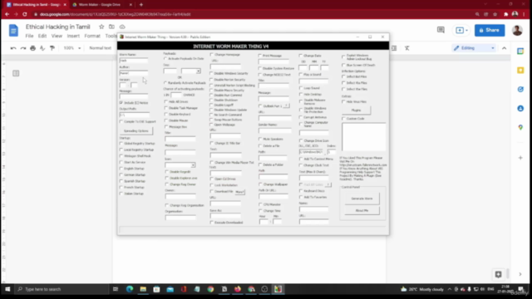Open the Editing mode dropdown

[474, 48]
